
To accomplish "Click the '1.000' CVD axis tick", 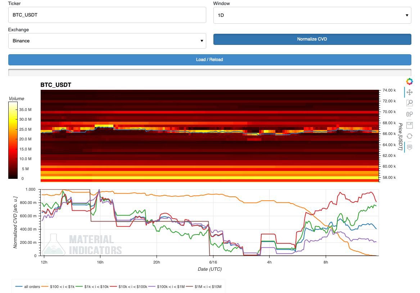I will (30, 189).
